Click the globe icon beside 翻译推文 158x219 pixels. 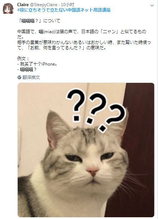coord(19,77)
